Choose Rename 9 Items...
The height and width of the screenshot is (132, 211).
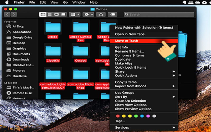coord(144,51)
